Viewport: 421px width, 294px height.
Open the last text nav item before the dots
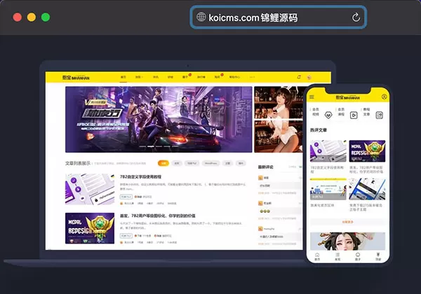coord(234,77)
